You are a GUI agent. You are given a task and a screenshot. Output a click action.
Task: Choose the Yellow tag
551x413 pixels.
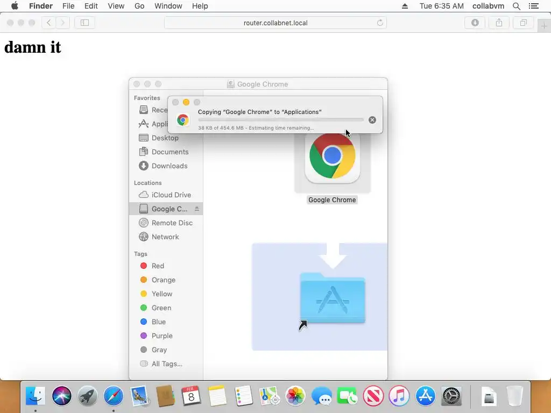point(166,294)
